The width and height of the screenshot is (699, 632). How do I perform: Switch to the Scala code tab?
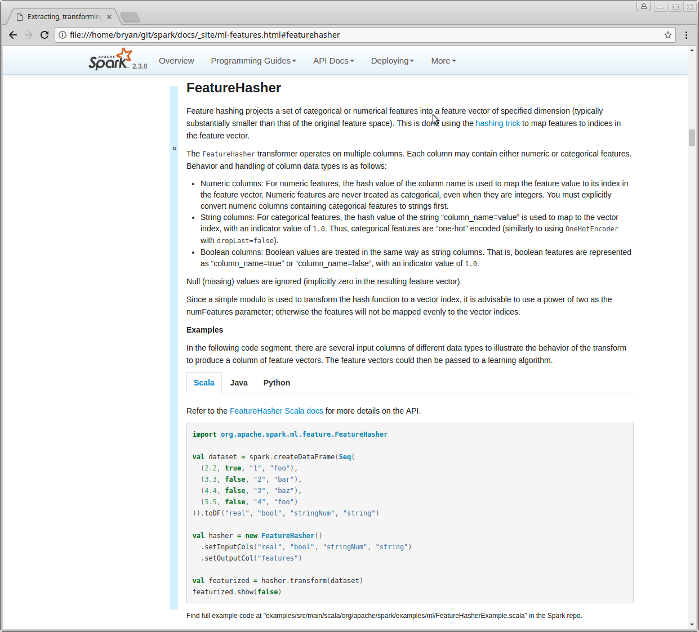tap(204, 383)
